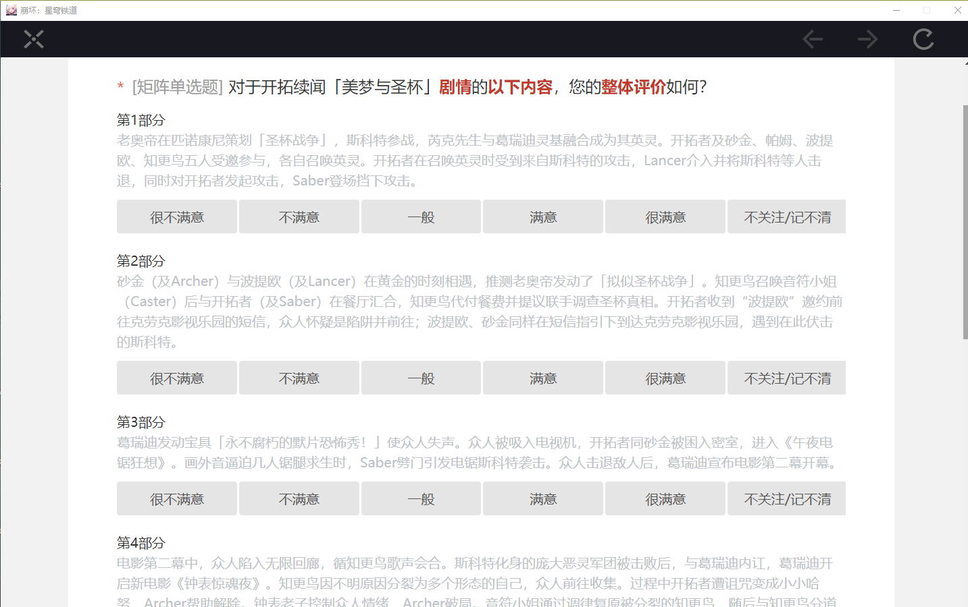968x607 pixels.
Task: Select 很不满意 for 第1部分
Action: point(177,217)
